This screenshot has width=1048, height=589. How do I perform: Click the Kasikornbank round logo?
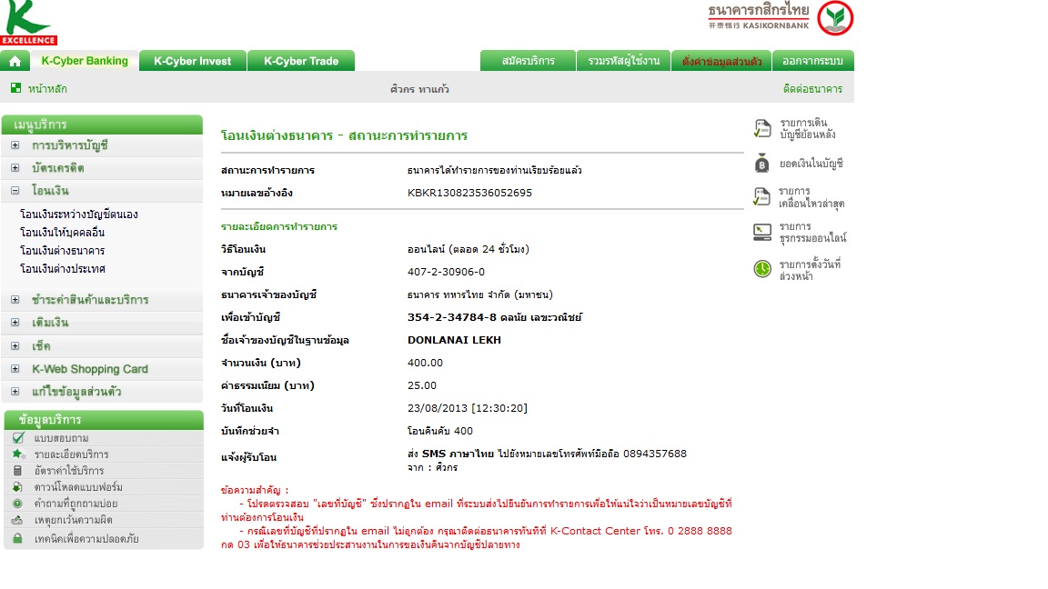[835, 18]
